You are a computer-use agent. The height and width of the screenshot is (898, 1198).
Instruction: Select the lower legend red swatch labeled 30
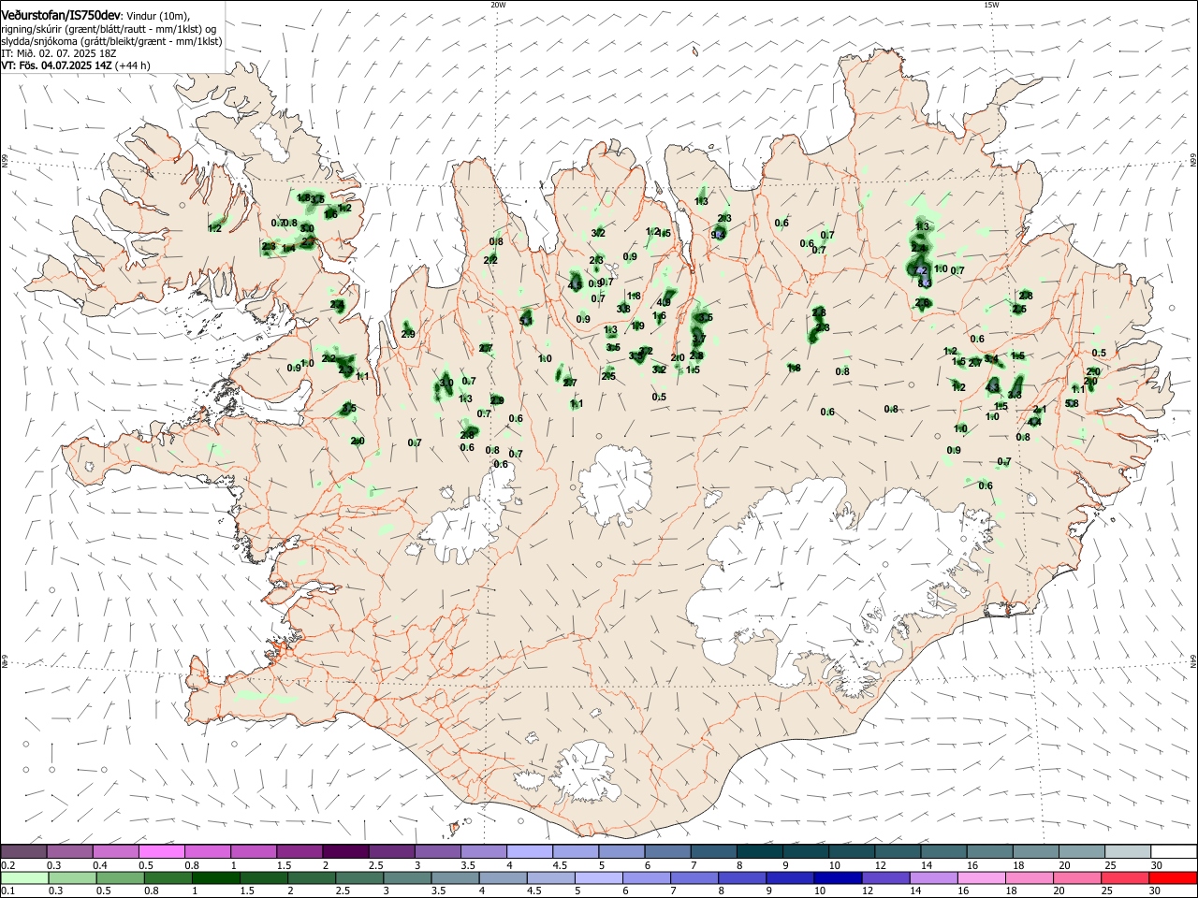tap(1174, 878)
